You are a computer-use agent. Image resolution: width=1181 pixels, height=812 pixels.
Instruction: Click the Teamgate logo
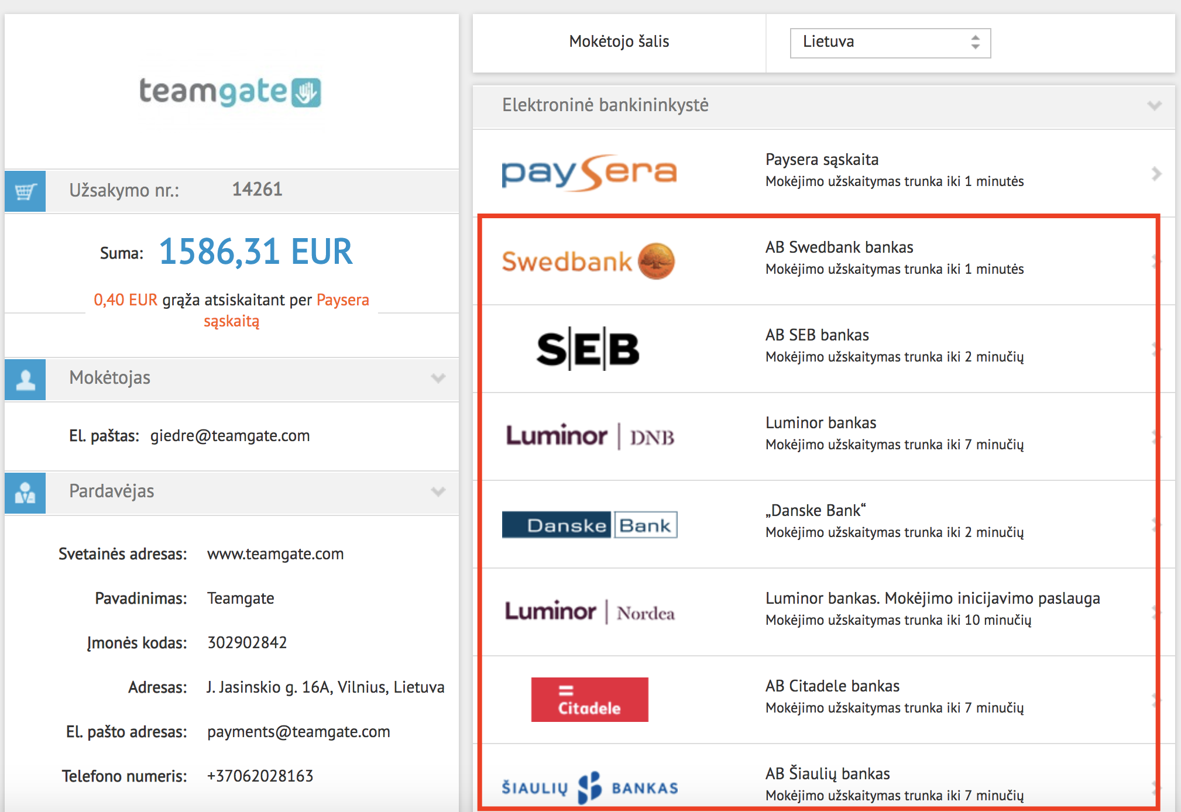pyautogui.click(x=230, y=92)
